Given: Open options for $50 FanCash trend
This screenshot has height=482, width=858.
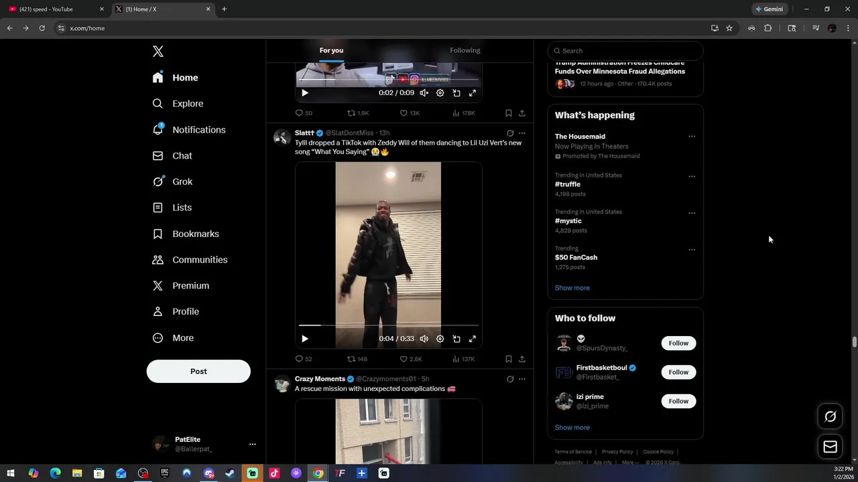Looking at the screenshot, I should 692,250.
